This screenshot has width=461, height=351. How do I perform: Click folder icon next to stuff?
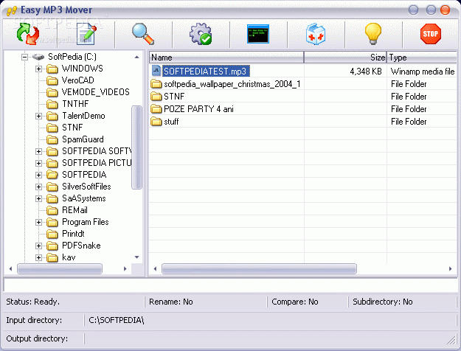(156, 122)
